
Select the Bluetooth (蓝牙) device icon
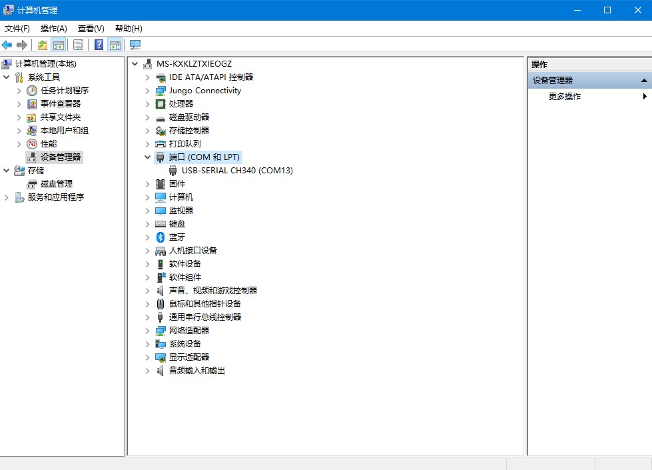[160, 237]
